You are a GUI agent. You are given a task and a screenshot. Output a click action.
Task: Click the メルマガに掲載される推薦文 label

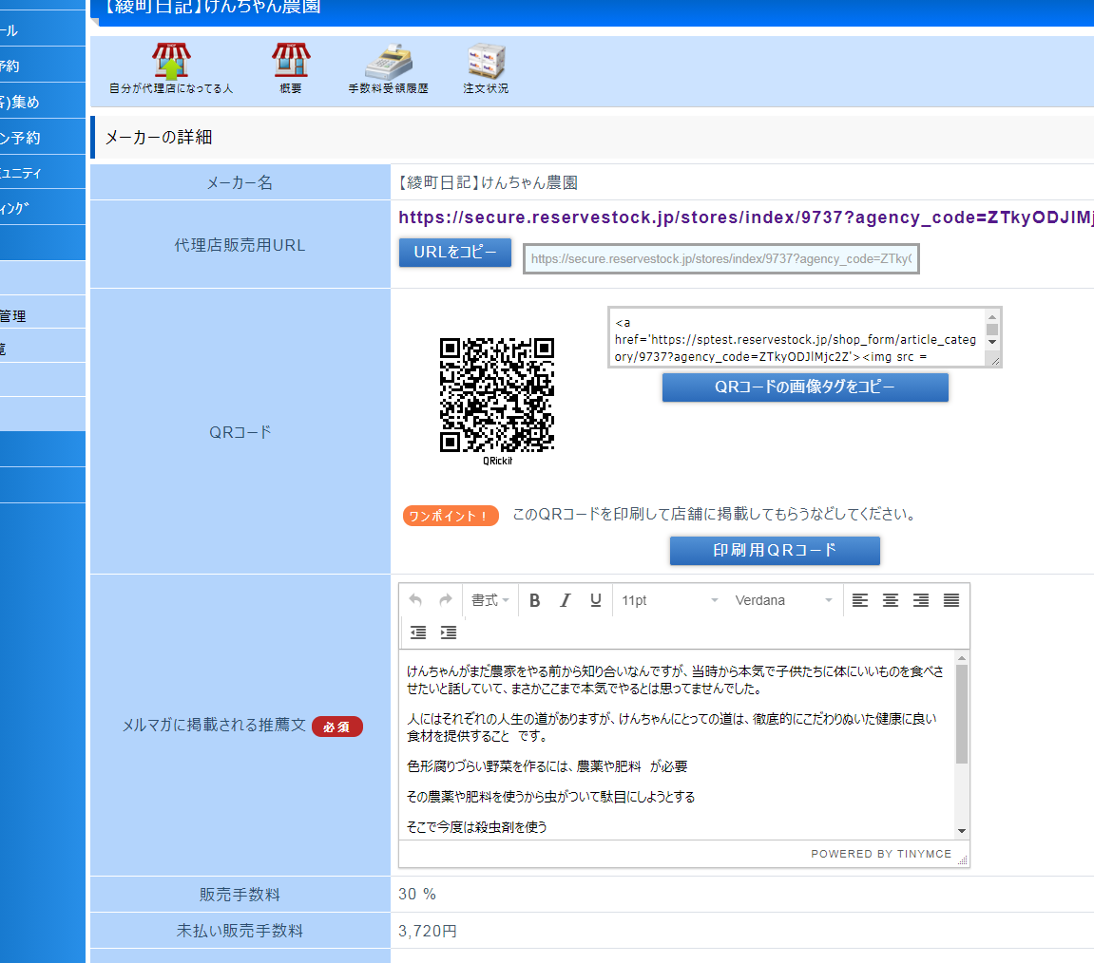(214, 726)
